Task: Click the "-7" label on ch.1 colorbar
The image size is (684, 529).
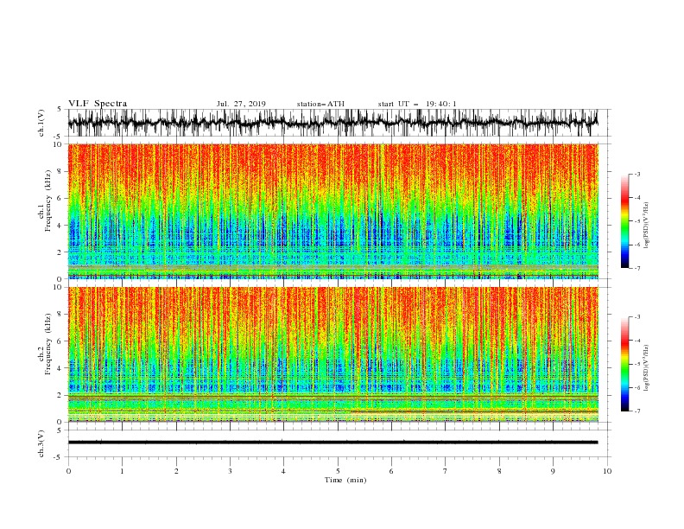Action: (636, 268)
